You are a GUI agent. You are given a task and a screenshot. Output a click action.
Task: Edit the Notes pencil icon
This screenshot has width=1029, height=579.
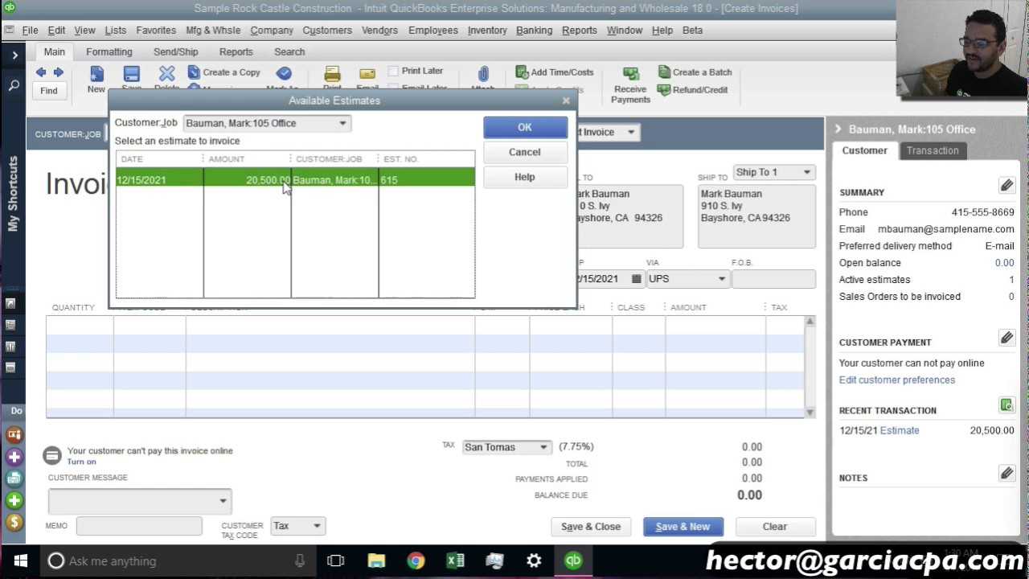point(1006,474)
